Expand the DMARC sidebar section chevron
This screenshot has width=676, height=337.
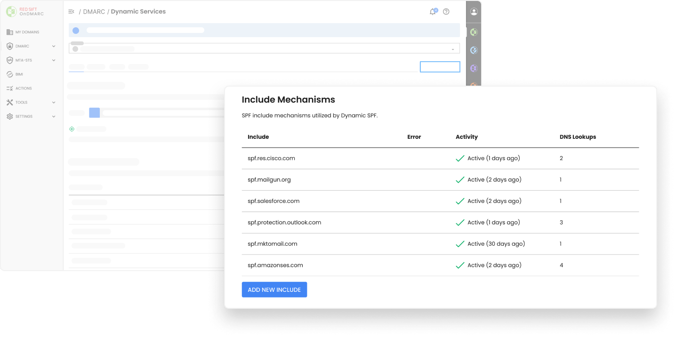[x=54, y=46]
